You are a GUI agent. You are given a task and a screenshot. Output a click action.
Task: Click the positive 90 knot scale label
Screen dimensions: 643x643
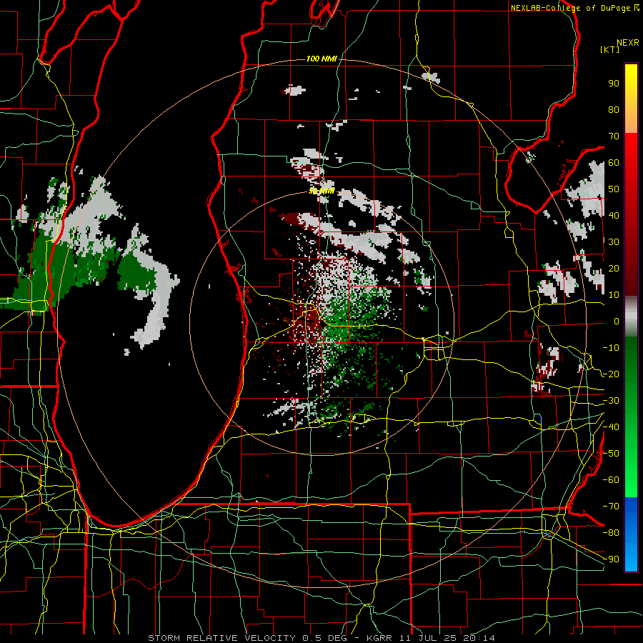(x=614, y=84)
